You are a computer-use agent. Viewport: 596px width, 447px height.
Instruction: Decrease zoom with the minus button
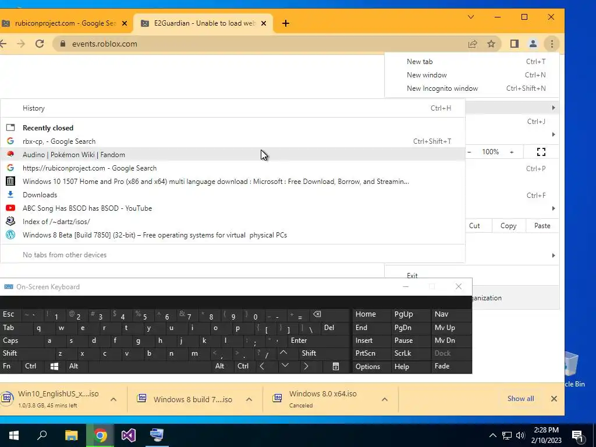click(x=469, y=152)
